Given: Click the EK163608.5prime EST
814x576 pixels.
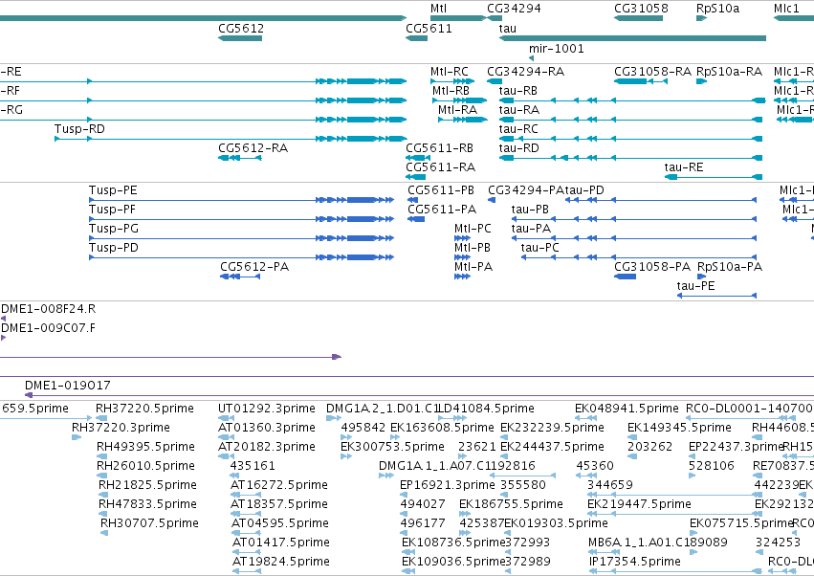Looking at the screenshot, I should (x=395, y=437).
